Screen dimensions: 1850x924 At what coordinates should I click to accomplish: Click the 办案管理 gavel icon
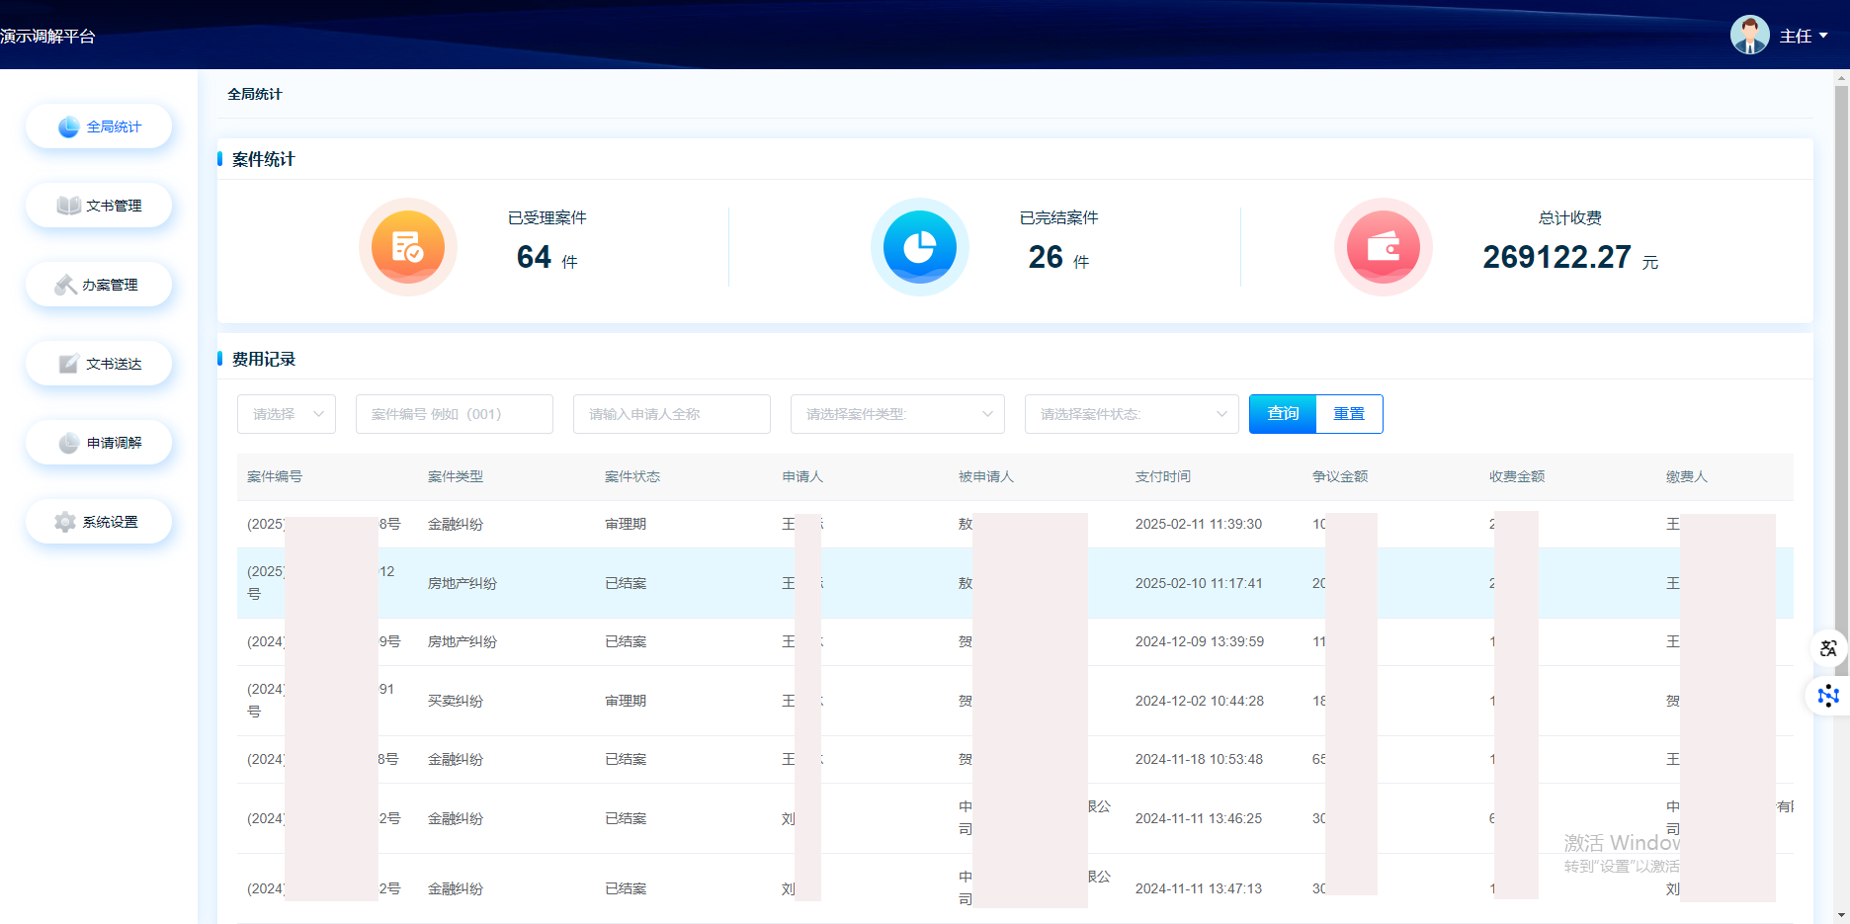(65, 285)
